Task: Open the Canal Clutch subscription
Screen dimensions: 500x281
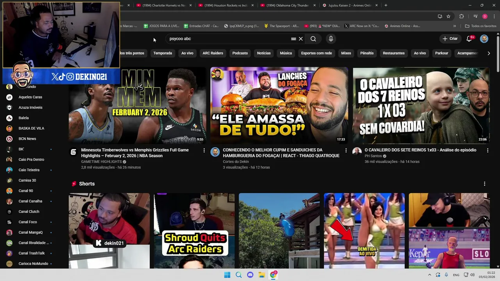Action: 29,212
